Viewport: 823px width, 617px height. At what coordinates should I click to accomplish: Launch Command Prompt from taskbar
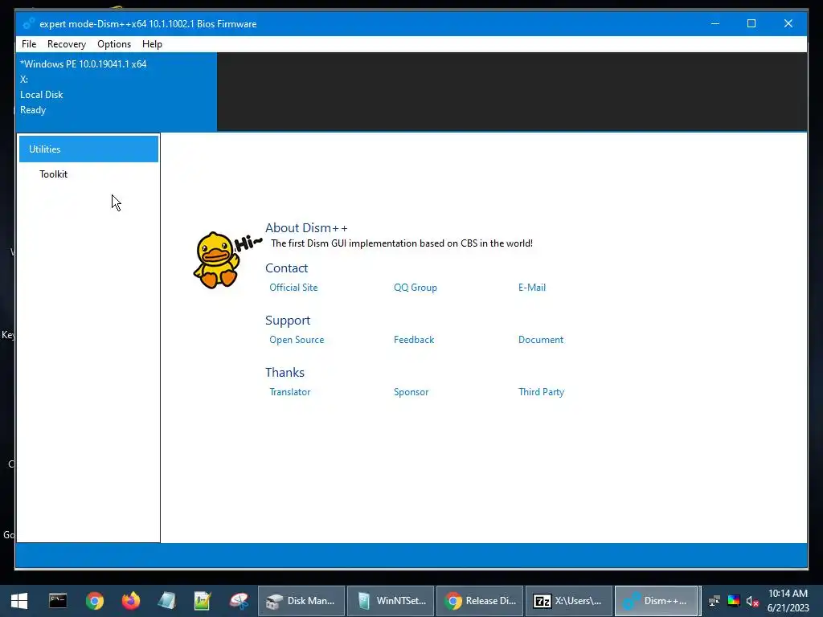58,601
